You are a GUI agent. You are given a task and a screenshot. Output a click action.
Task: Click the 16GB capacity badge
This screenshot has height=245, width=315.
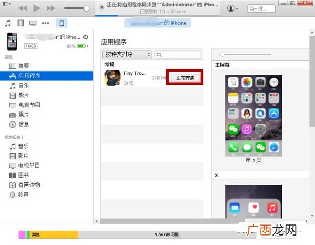click(x=30, y=46)
